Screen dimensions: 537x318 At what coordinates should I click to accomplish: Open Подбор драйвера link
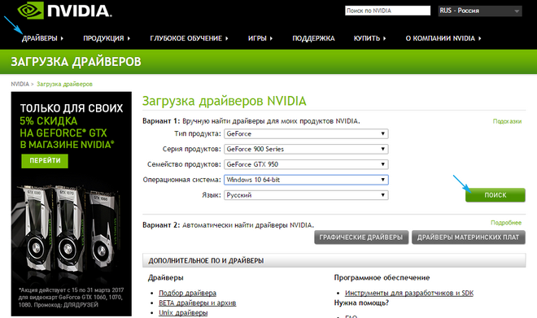pos(187,293)
